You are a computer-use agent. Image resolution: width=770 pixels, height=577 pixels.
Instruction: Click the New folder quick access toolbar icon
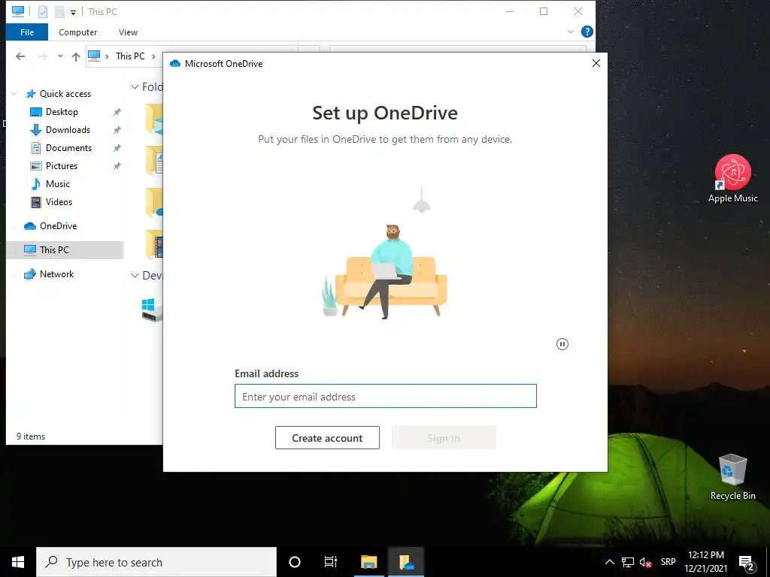(59, 12)
